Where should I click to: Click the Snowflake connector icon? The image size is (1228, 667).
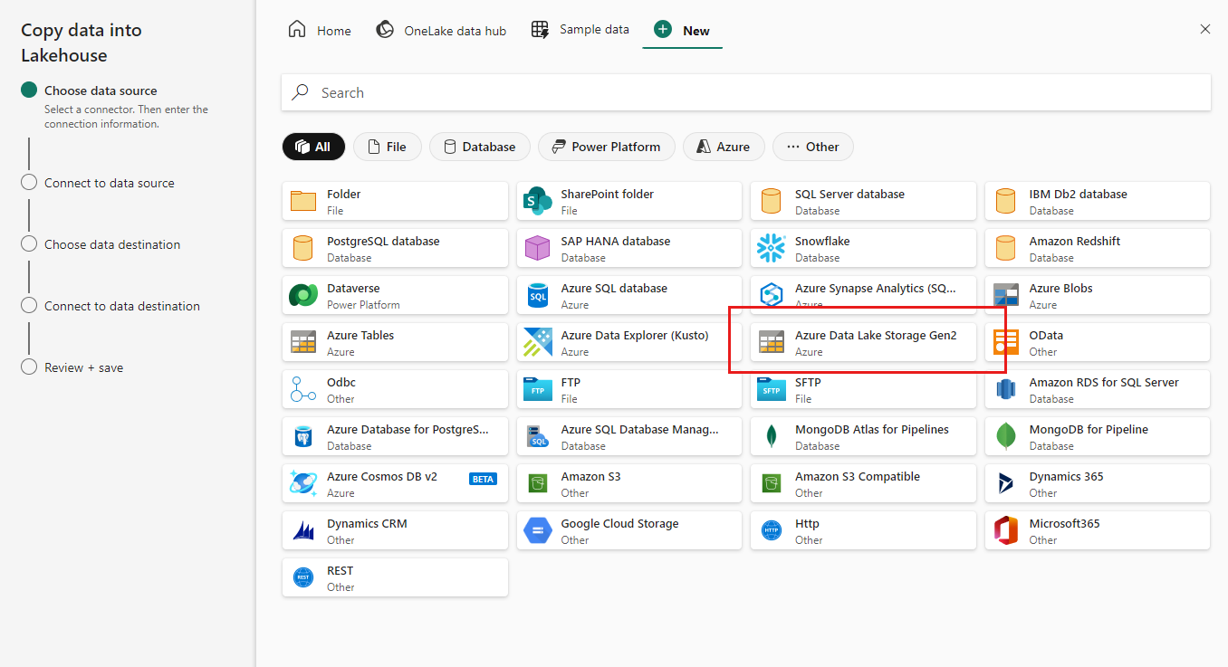771,248
